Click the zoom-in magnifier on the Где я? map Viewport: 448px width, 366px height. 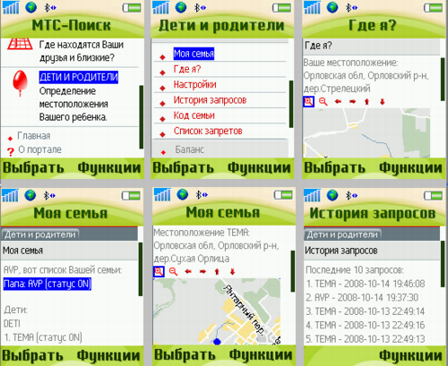click(x=308, y=102)
